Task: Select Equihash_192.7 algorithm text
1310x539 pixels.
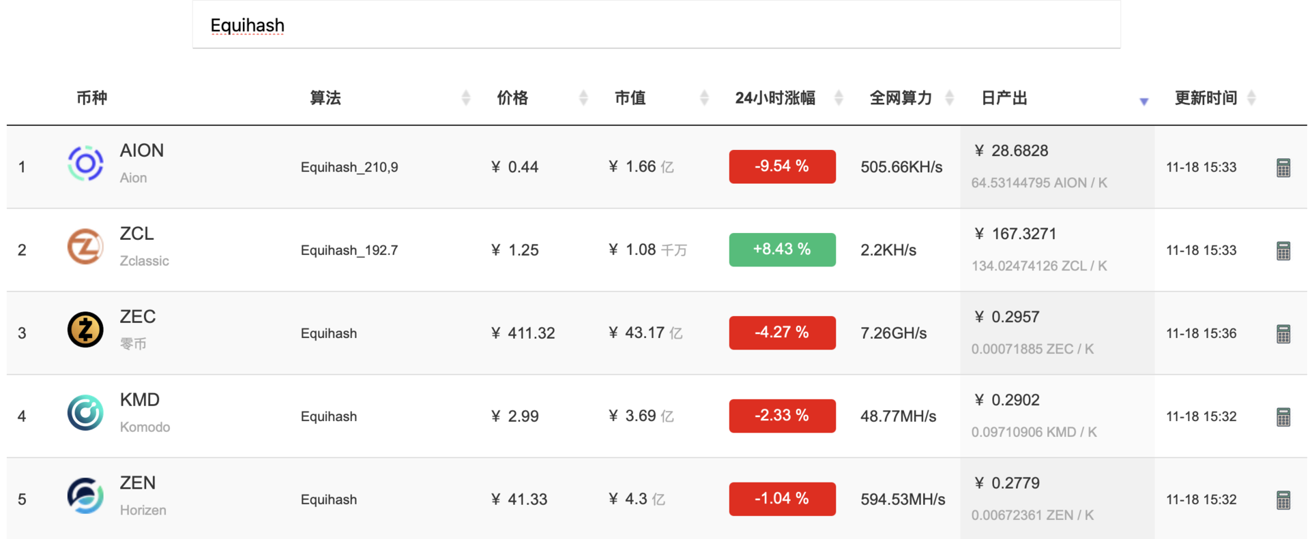Action: click(x=349, y=251)
